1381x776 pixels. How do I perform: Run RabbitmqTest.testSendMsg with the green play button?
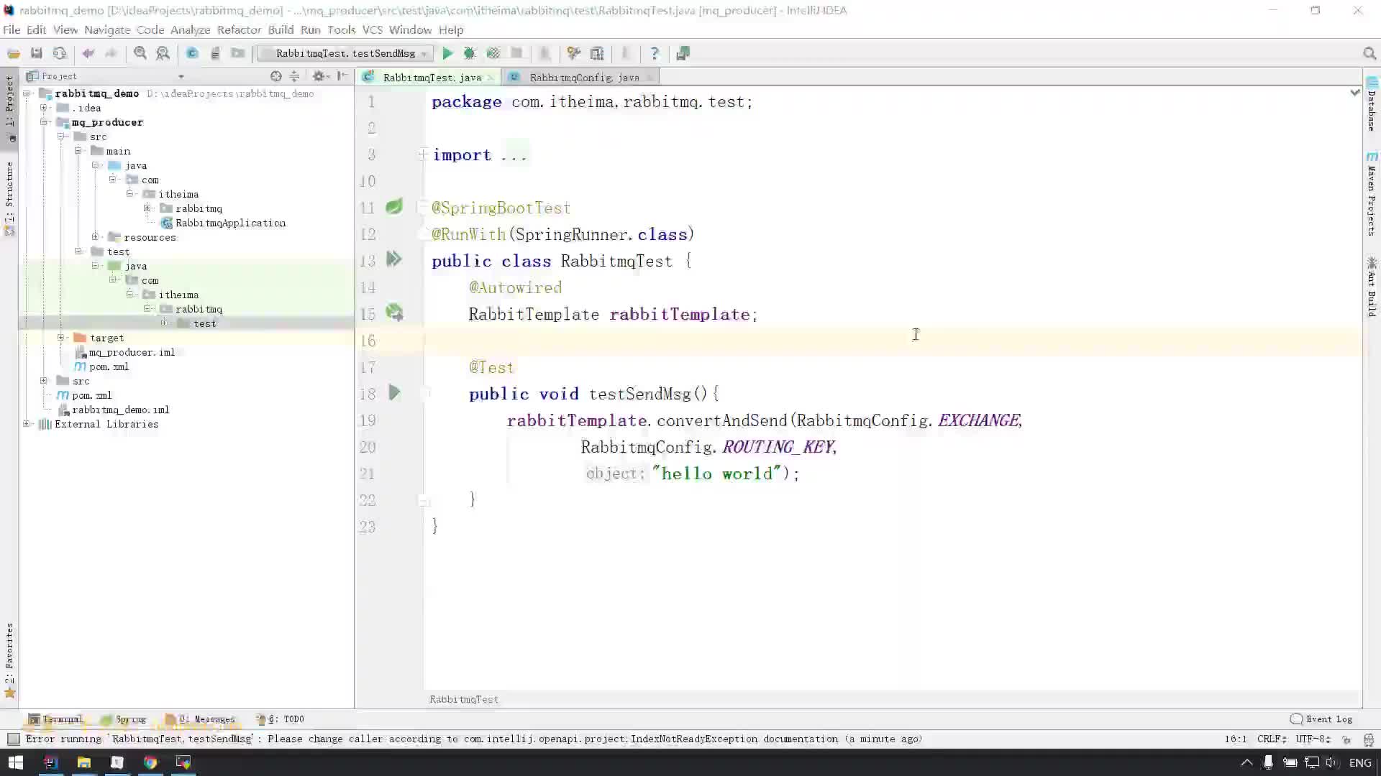447,53
